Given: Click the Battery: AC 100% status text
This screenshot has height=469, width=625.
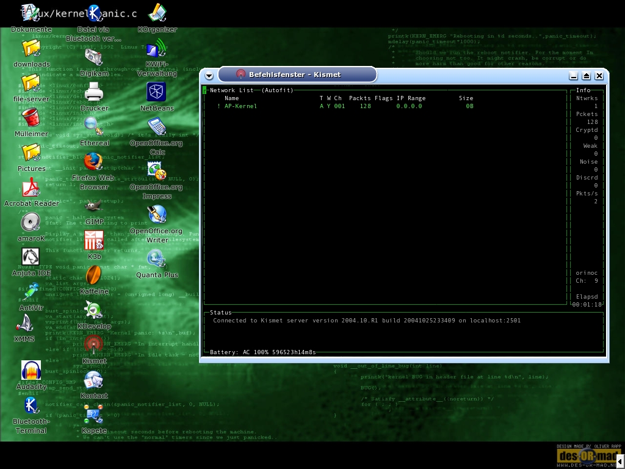Looking at the screenshot, I should [x=262, y=352].
